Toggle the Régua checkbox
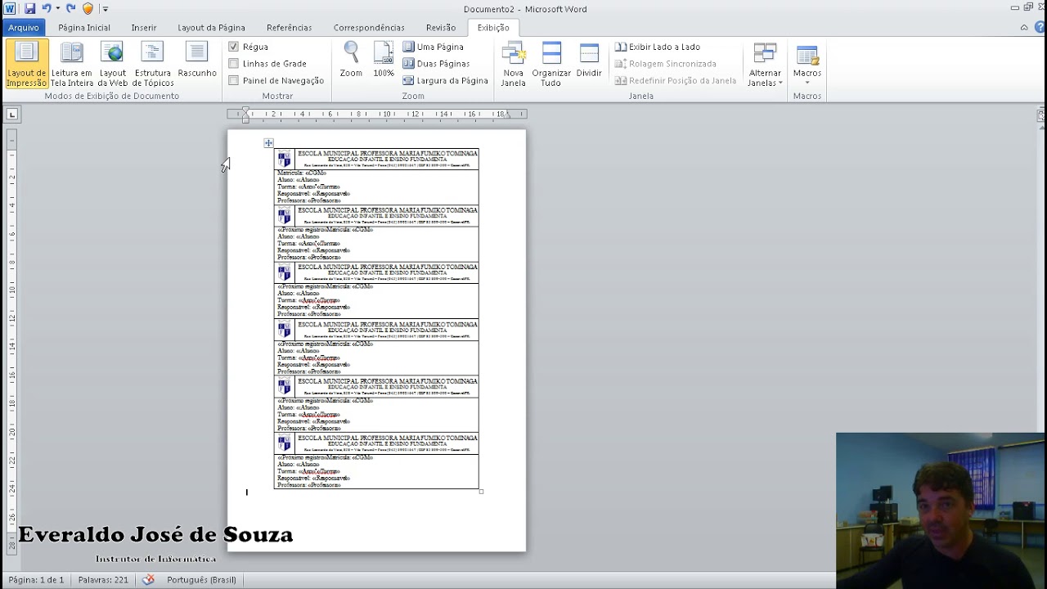The image size is (1047, 589). [x=233, y=47]
